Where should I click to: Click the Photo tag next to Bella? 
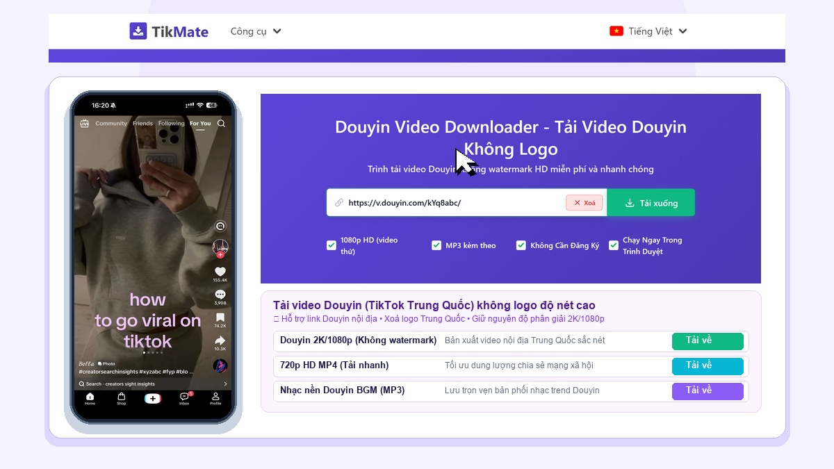pos(106,363)
